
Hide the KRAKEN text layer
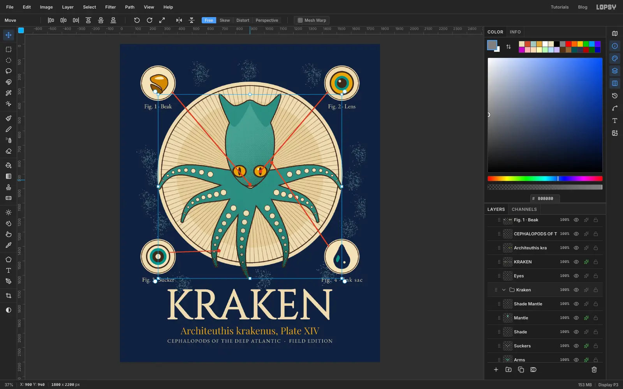point(576,262)
